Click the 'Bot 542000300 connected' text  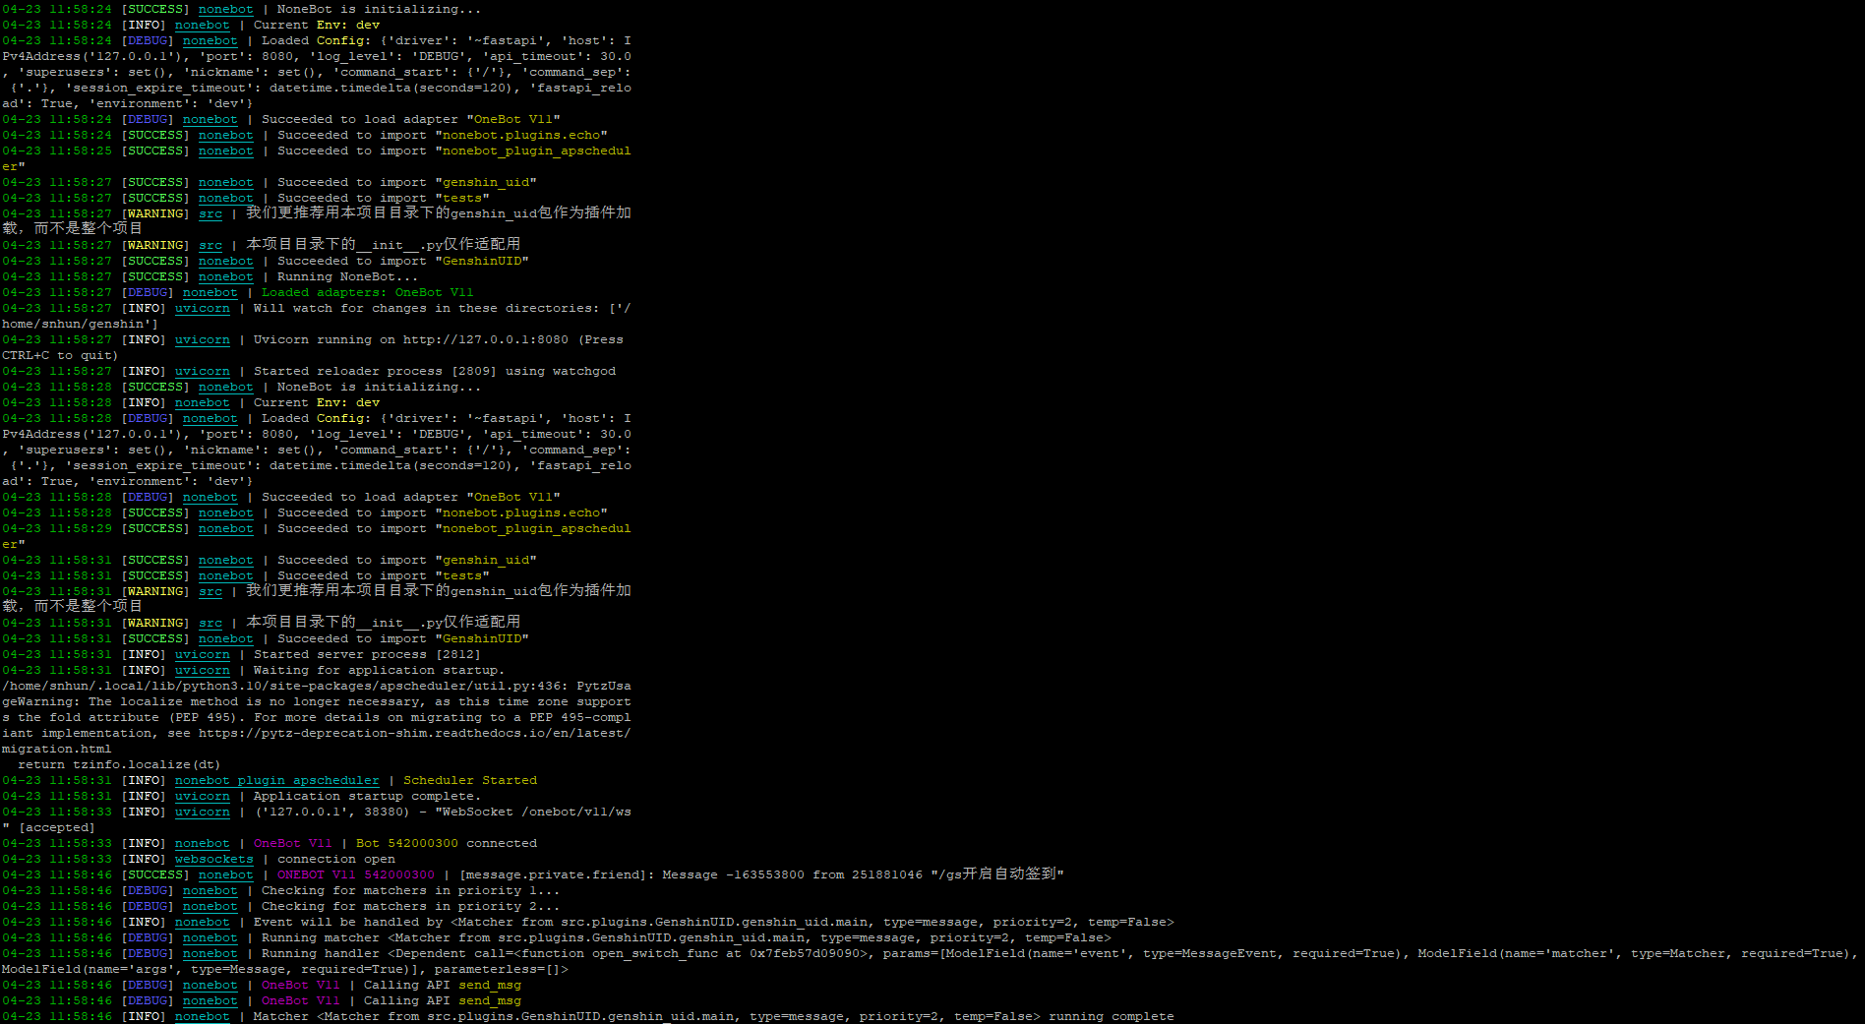447,843
